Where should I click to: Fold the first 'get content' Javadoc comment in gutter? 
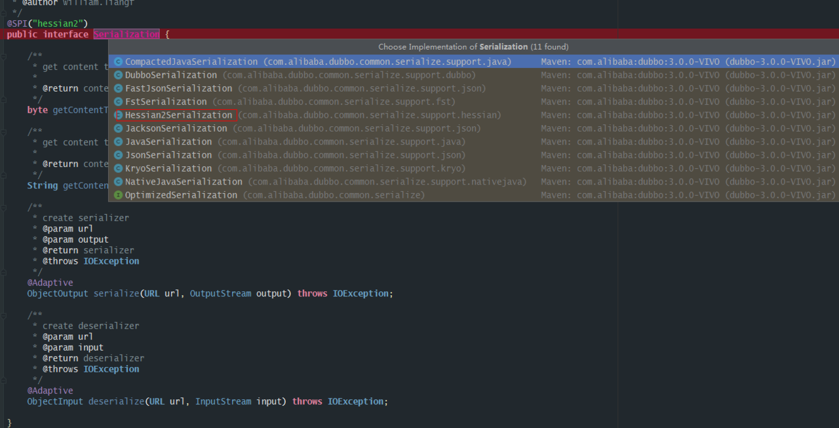(x=4, y=56)
